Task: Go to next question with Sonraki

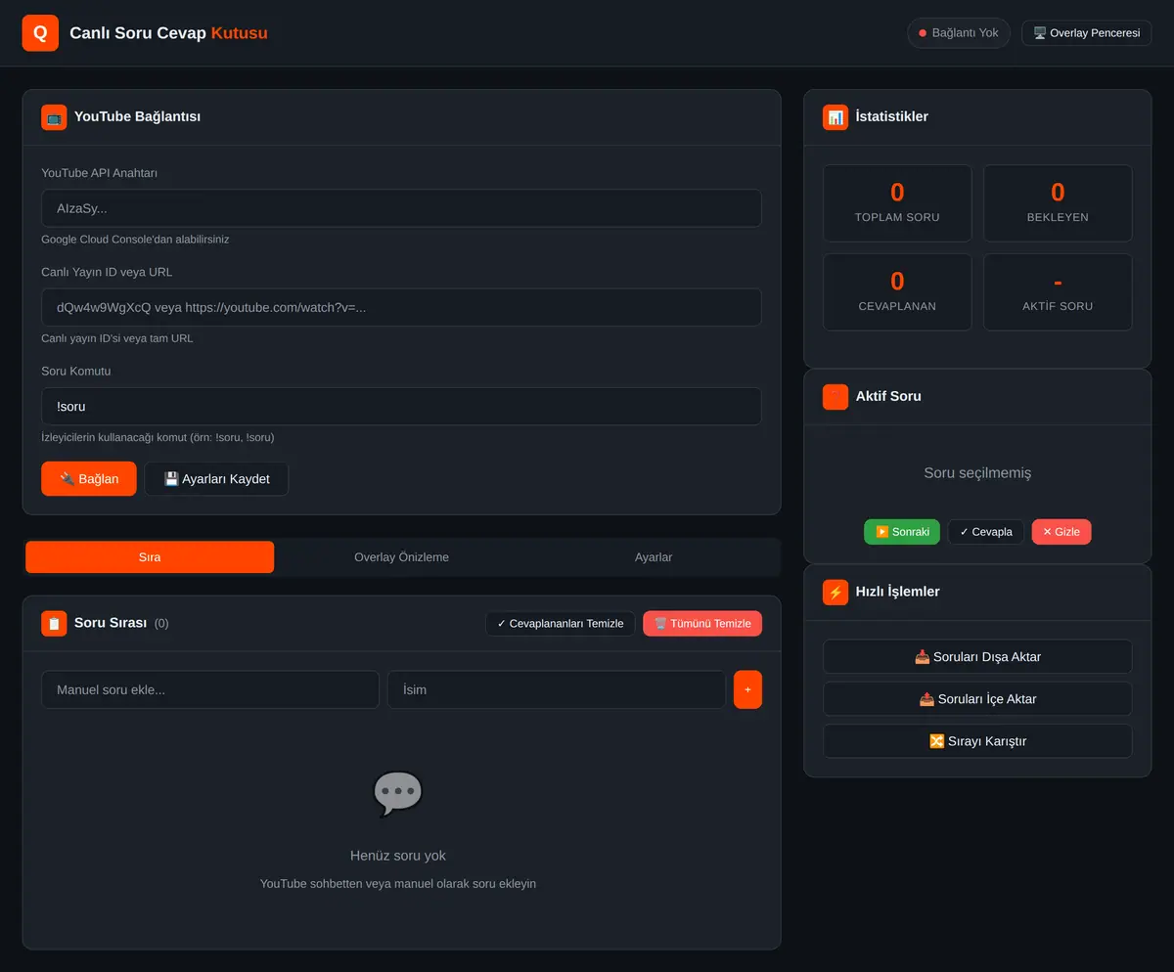Action: [x=902, y=532]
